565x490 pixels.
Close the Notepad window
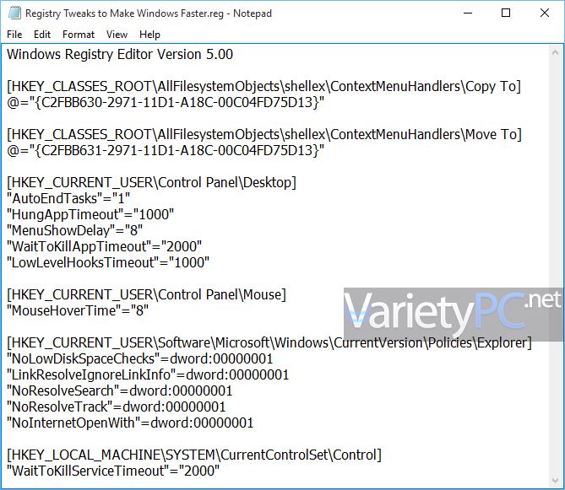coord(545,13)
